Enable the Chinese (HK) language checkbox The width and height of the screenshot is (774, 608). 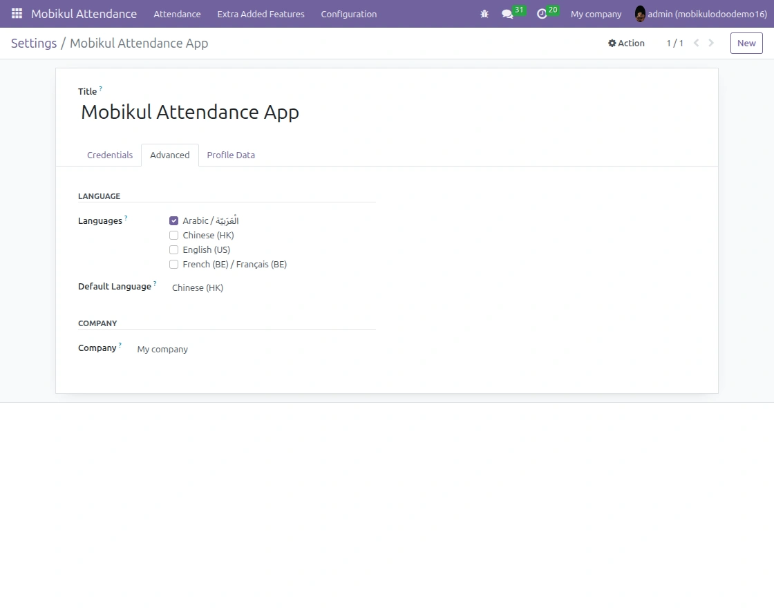tap(173, 236)
